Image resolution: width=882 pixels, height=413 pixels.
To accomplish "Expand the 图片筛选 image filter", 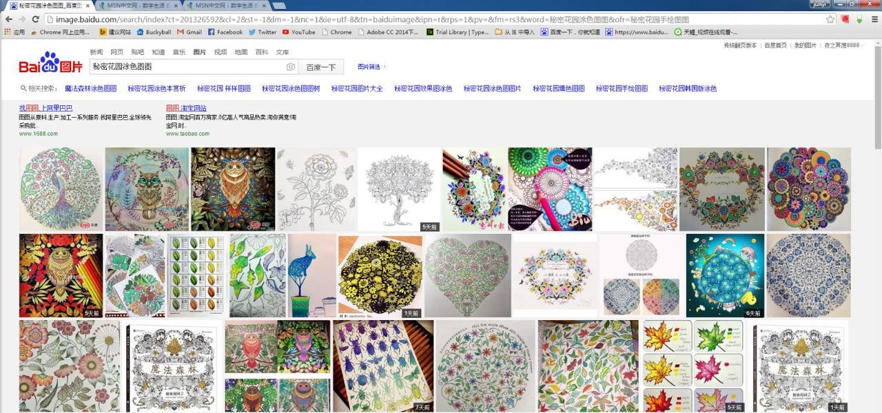I will click(371, 67).
